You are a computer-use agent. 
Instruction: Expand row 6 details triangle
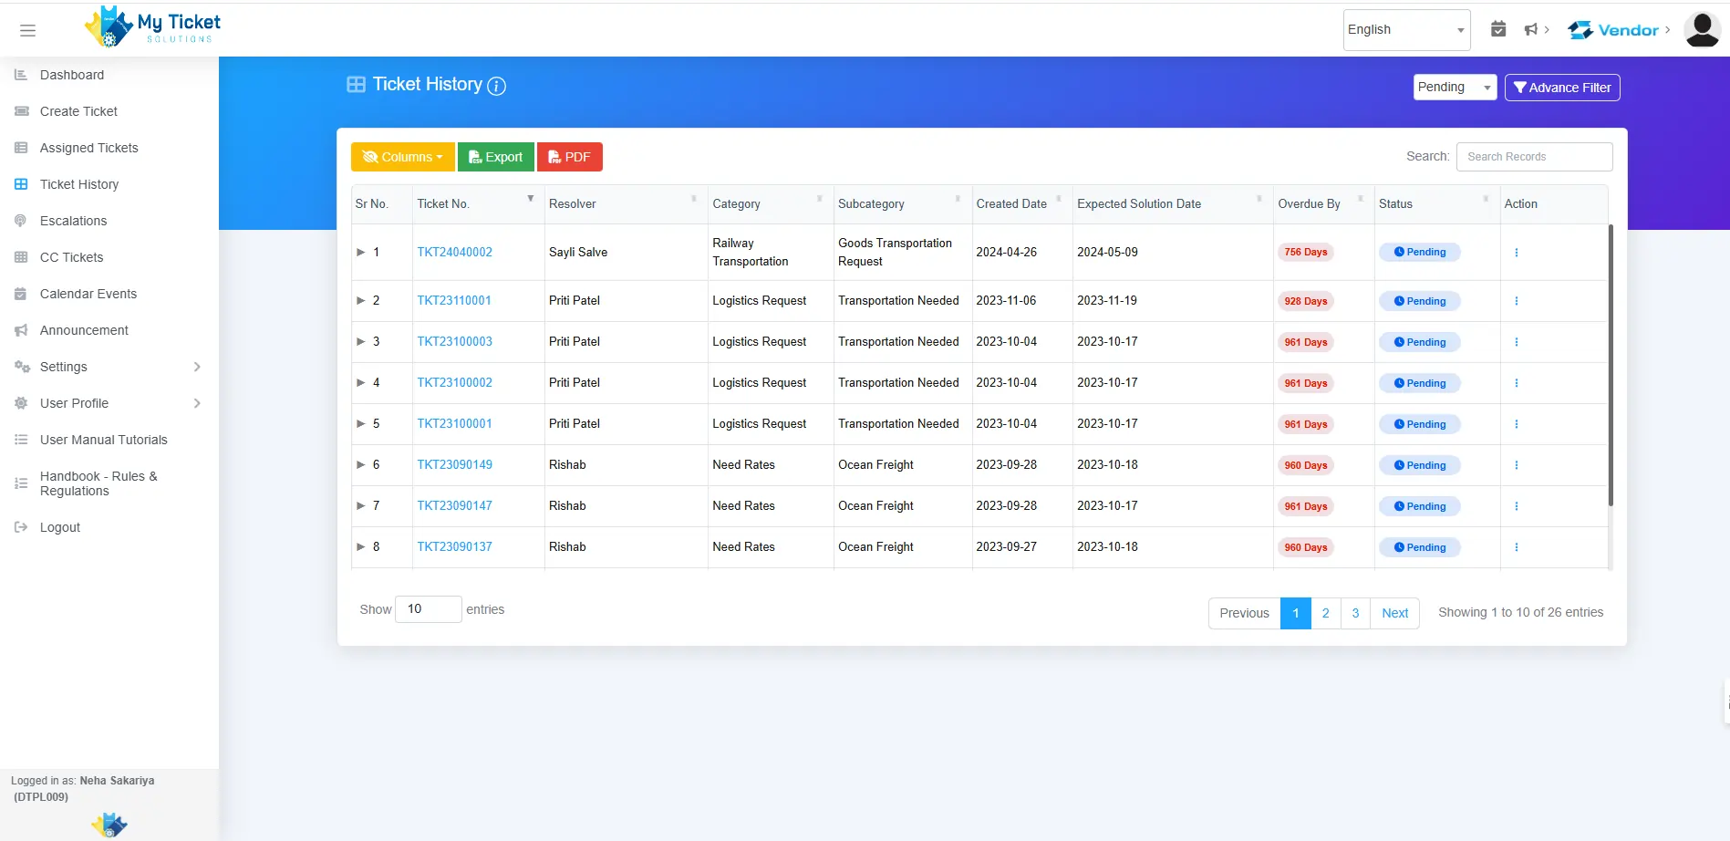click(360, 465)
